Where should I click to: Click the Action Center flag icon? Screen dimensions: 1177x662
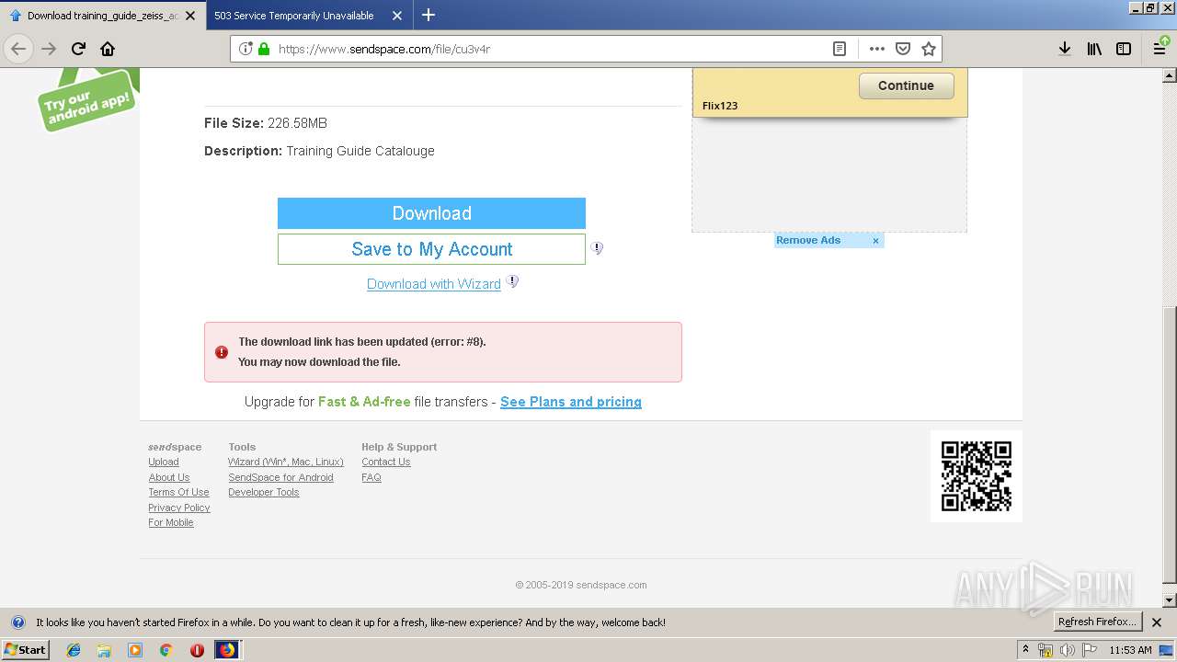click(x=1090, y=650)
